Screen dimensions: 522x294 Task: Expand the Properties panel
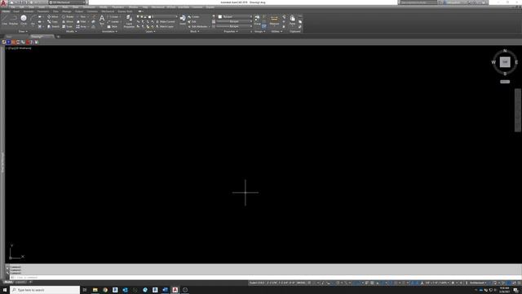pos(230,31)
